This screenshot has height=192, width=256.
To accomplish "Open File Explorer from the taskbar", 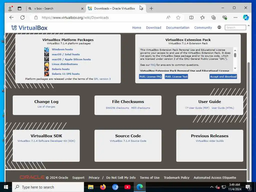I will tap(90, 187).
